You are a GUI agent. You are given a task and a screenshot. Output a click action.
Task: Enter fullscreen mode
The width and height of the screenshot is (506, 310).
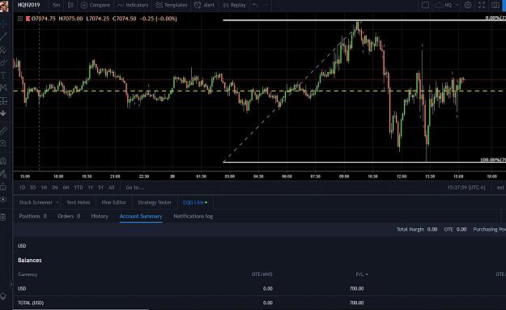(482, 5)
